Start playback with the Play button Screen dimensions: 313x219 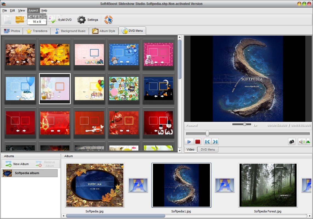point(189,142)
